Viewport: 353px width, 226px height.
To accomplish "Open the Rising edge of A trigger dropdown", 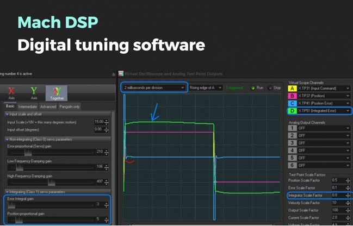I will 206,87.
